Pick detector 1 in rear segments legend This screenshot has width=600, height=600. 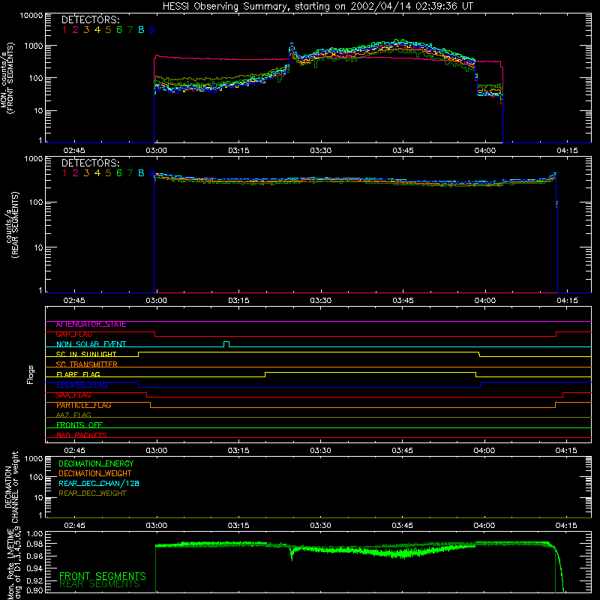[x=64, y=173]
